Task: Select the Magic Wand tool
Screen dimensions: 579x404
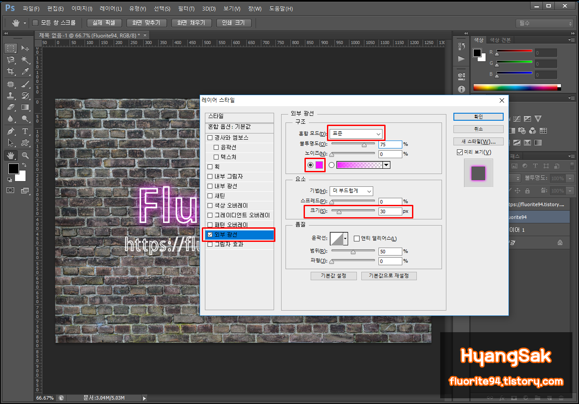Action: click(x=25, y=59)
